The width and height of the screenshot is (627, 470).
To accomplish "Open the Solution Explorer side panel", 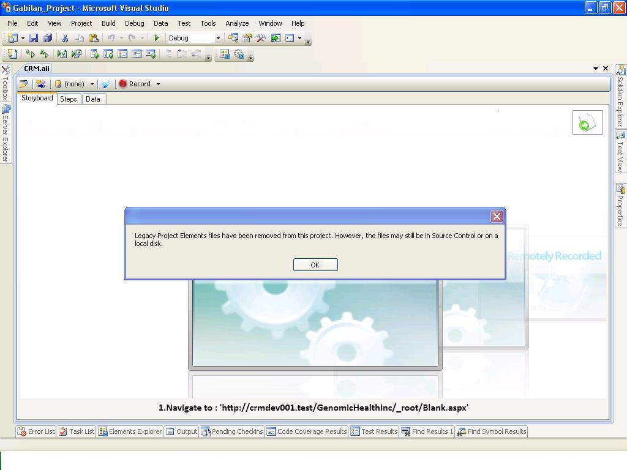I will pyautogui.click(x=621, y=96).
